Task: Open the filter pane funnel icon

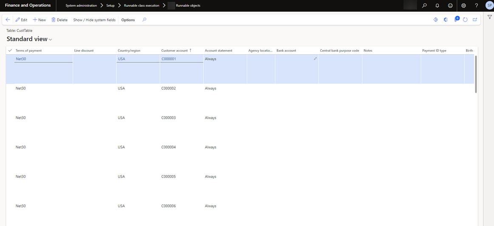Action: pos(490,17)
